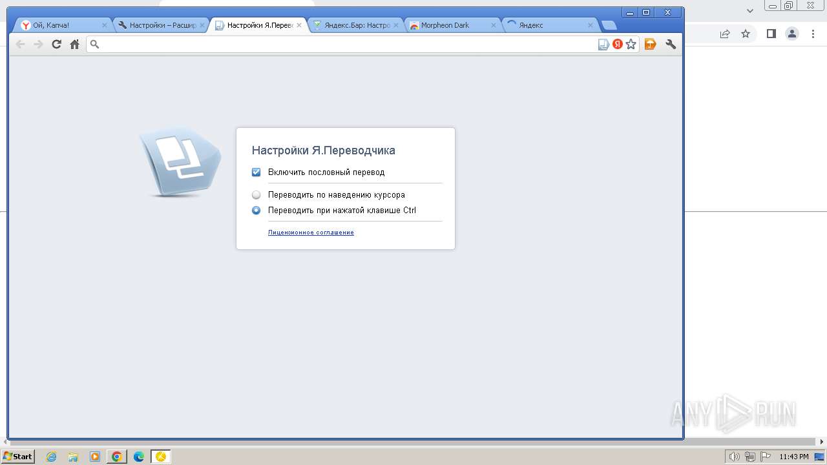The image size is (827, 465).
Task: Toggle 'Включить пословный перевод' checkbox
Action: [256, 172]
